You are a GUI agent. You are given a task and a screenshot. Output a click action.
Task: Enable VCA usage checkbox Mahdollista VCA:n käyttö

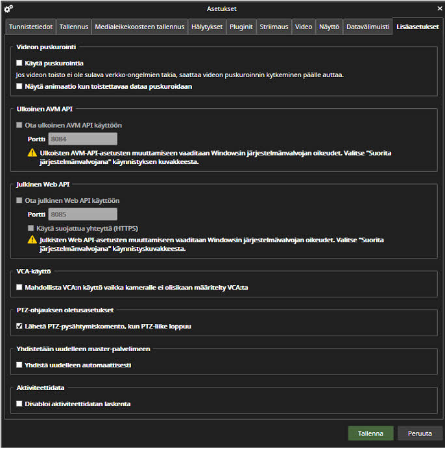tap(19, 286)
